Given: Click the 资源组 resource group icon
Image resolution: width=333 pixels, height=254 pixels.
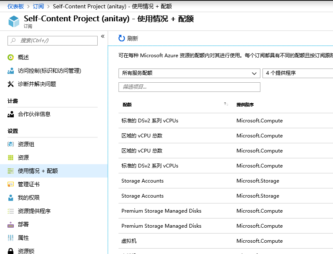Looking at the screenshot, I should (x=11, y=144).
